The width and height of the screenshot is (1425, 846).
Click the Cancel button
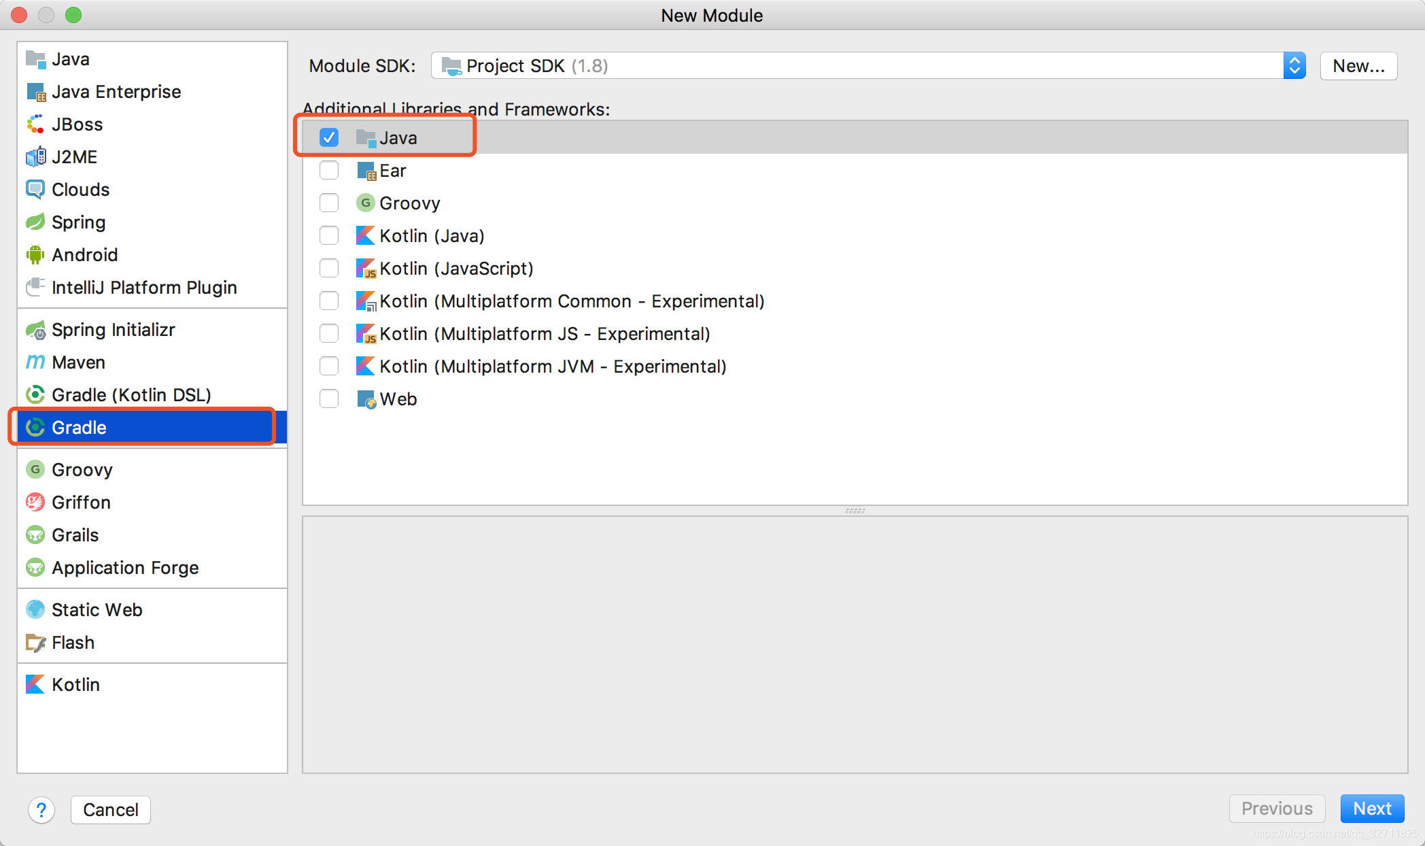[111, 810]
